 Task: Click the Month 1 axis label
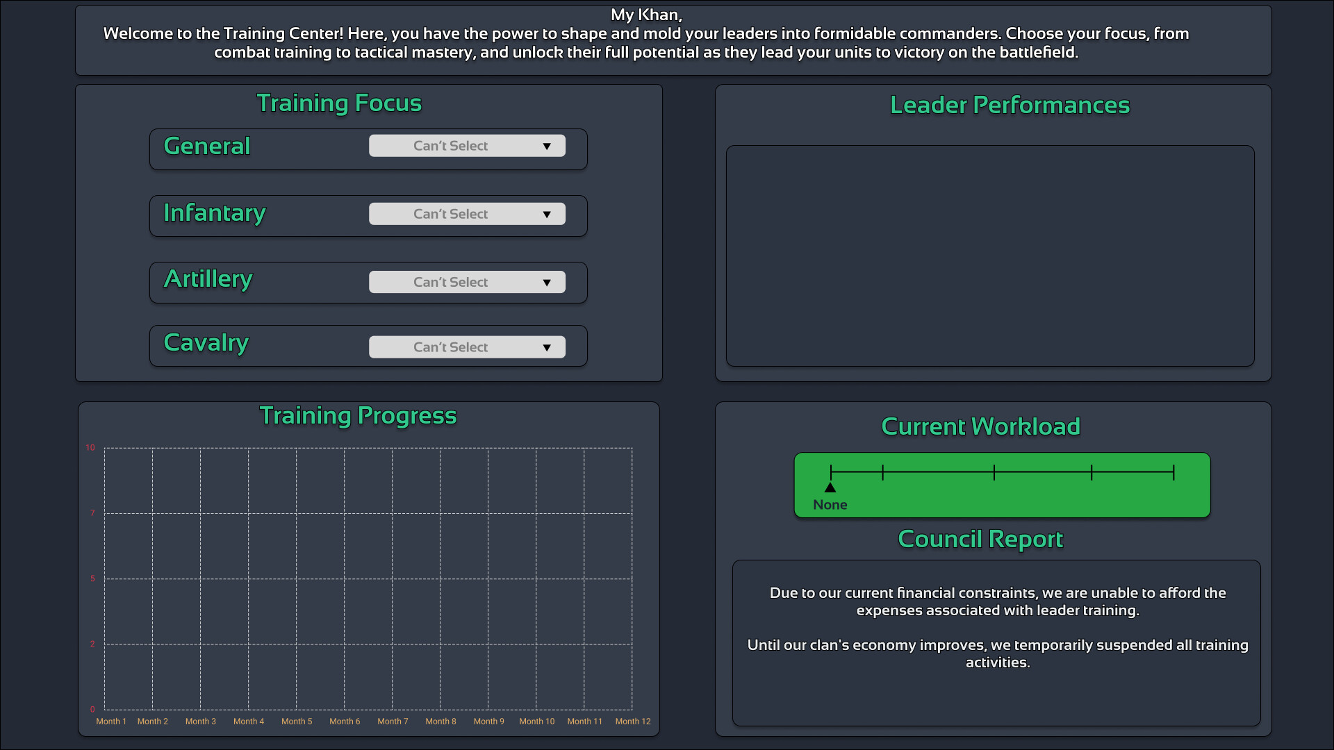pyautogui.click(x=111, y=722)
